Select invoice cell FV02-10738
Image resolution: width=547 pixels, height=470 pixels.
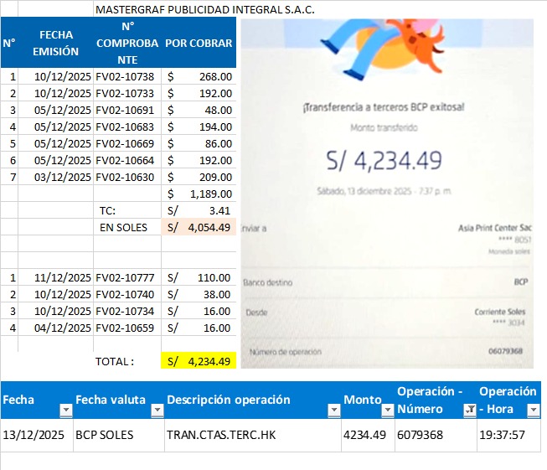point(126,76)
